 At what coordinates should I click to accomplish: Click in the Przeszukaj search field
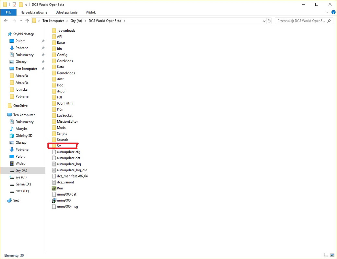tap(301, 21)
